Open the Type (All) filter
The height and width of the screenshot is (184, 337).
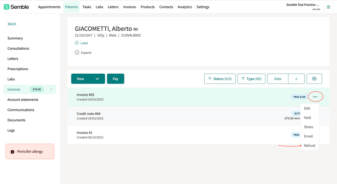coord(251,79)
